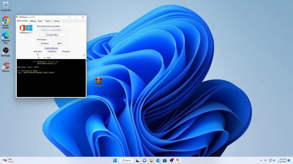Viewport: 293px width, 164px height.
Task: Open the Windows Start menu
Action: click(115, 160)
